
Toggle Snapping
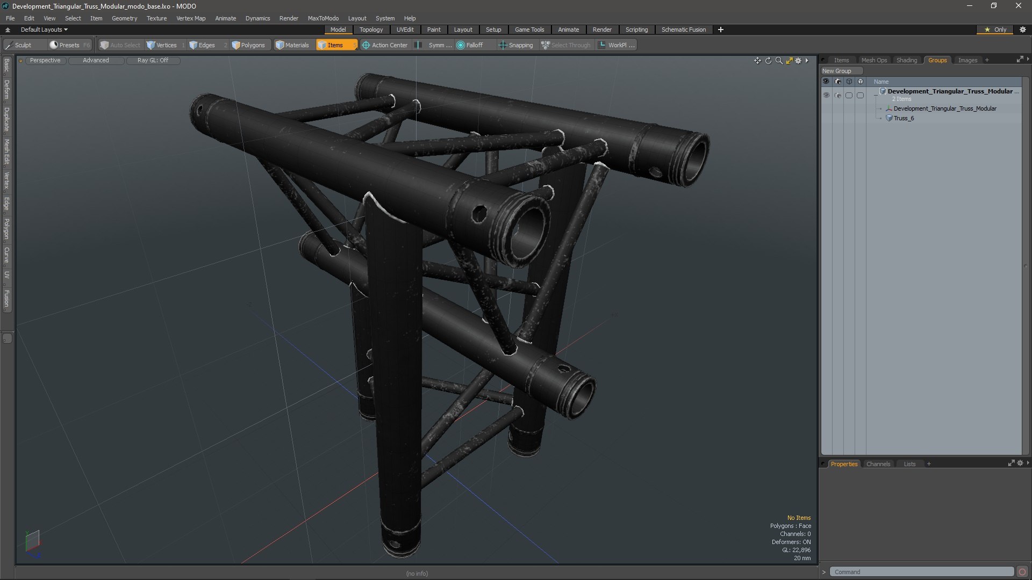click(x=516, y=45)
